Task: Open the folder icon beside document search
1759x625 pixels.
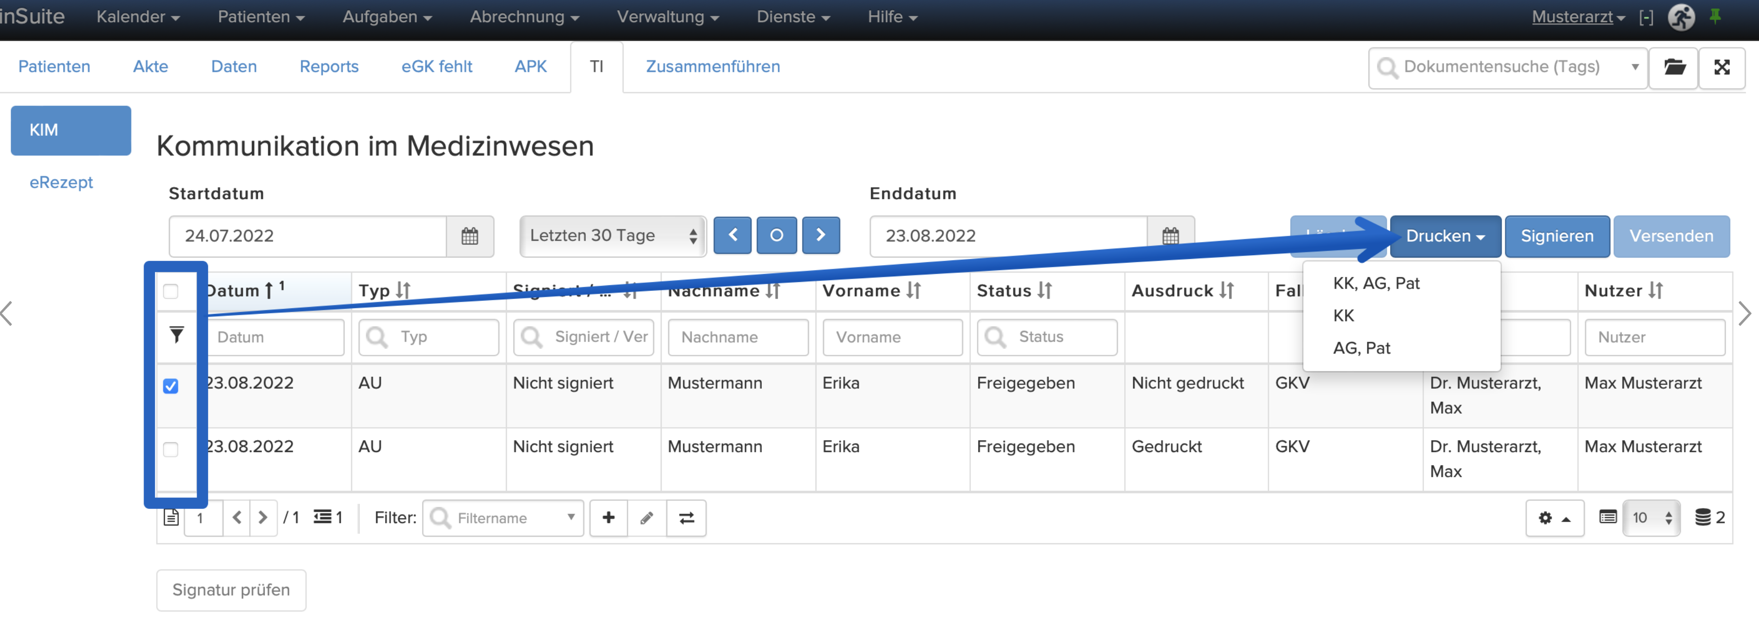Action: tap(1674, 68)
